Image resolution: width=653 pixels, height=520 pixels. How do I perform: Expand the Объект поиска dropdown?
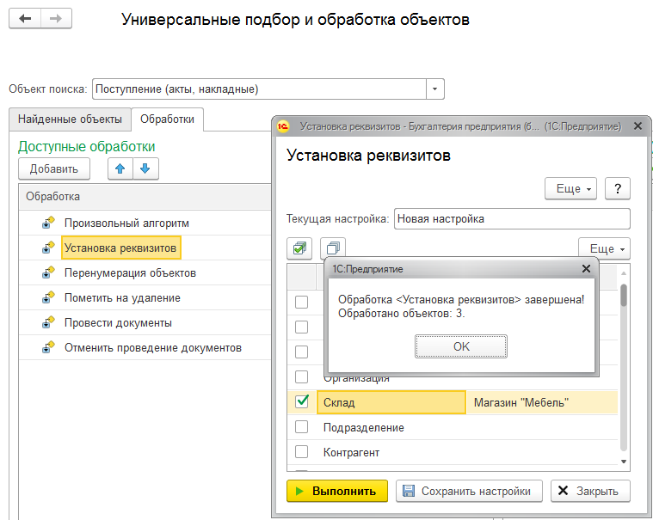(435, 89)
